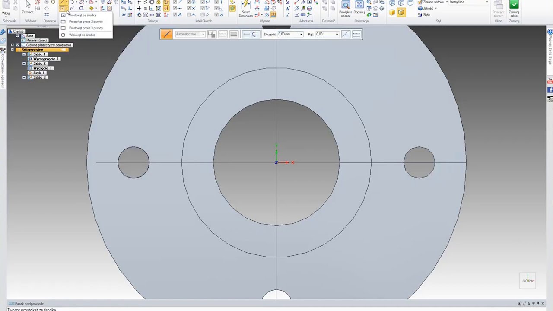
Task: Toggle the Szkic 1 checkbox
Action: [24, 54]
